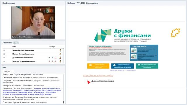Click the Чат panel header

tap(4, 67)
